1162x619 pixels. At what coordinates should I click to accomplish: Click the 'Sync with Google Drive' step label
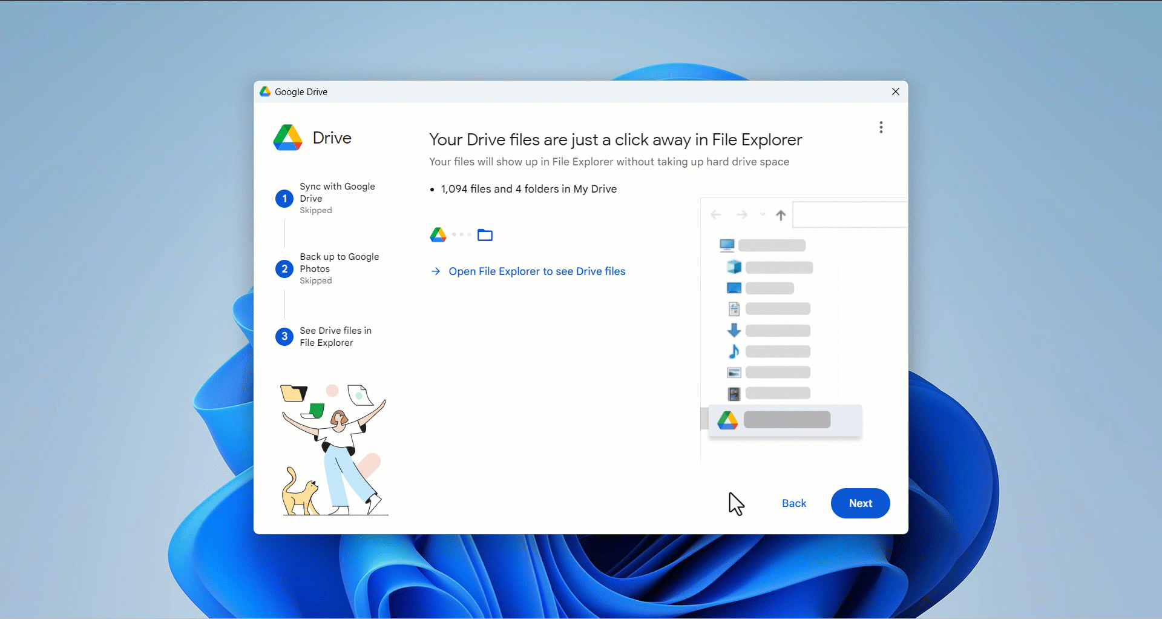tap(337, 193)
